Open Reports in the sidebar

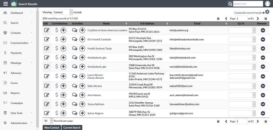15,93
